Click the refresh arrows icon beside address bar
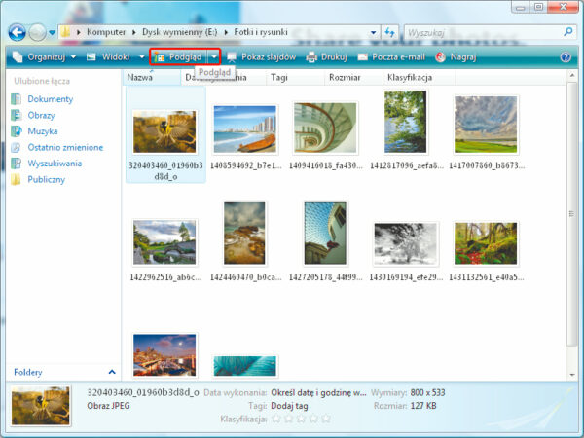This screenshot has width=584, height=438. click(x=389, y=32)
